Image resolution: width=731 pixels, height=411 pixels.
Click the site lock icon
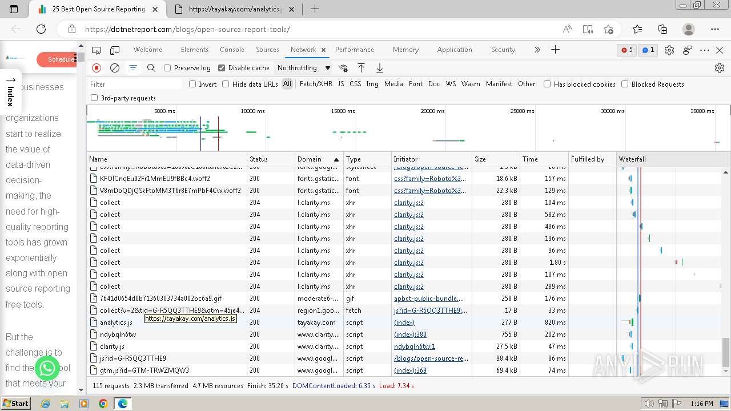pyautogui.click(x=71, y=29)
